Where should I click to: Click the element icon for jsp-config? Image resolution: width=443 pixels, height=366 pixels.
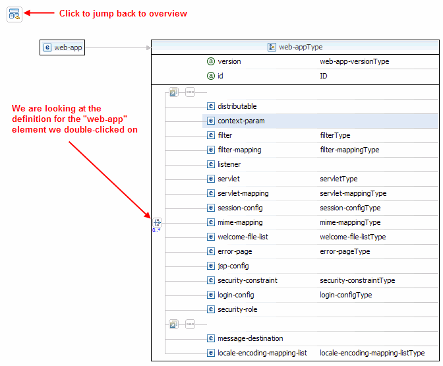(211, 266)
